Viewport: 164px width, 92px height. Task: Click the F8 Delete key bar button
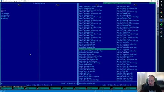[x=92, y=88]
